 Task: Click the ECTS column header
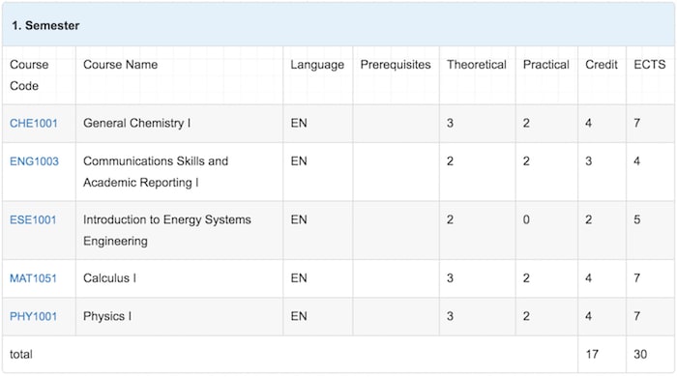[x=650, y=65]
